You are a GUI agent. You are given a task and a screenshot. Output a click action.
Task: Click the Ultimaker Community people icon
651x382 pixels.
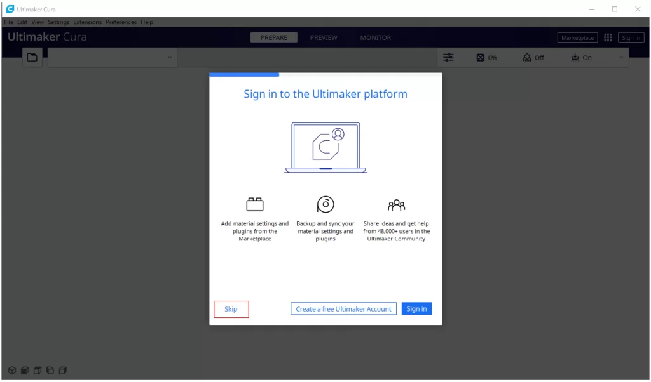click(x=397, y=205)
